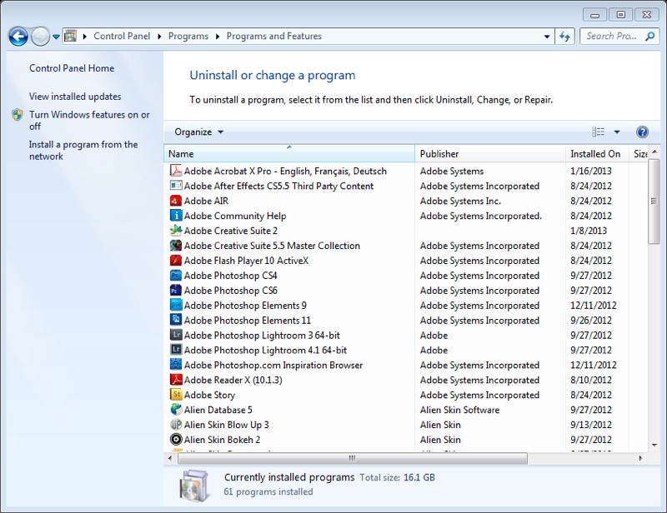This screenshot has width=667, height=513.
Task: Open the help question mark icon
Action: 642,132
